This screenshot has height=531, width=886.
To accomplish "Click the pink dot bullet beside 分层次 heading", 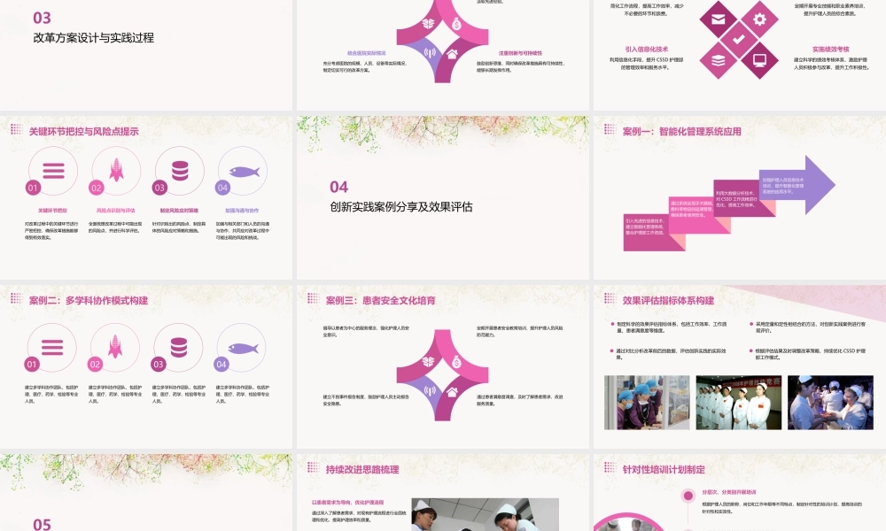I will click(x=688, y=496).
